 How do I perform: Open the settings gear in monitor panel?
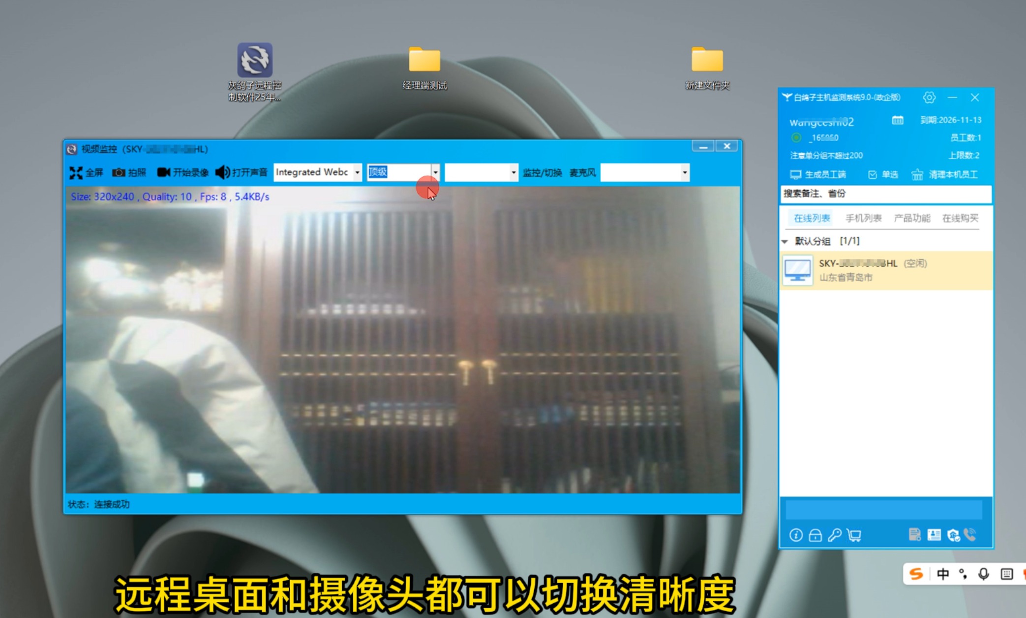pyautogui.click(x=929, y=97)
